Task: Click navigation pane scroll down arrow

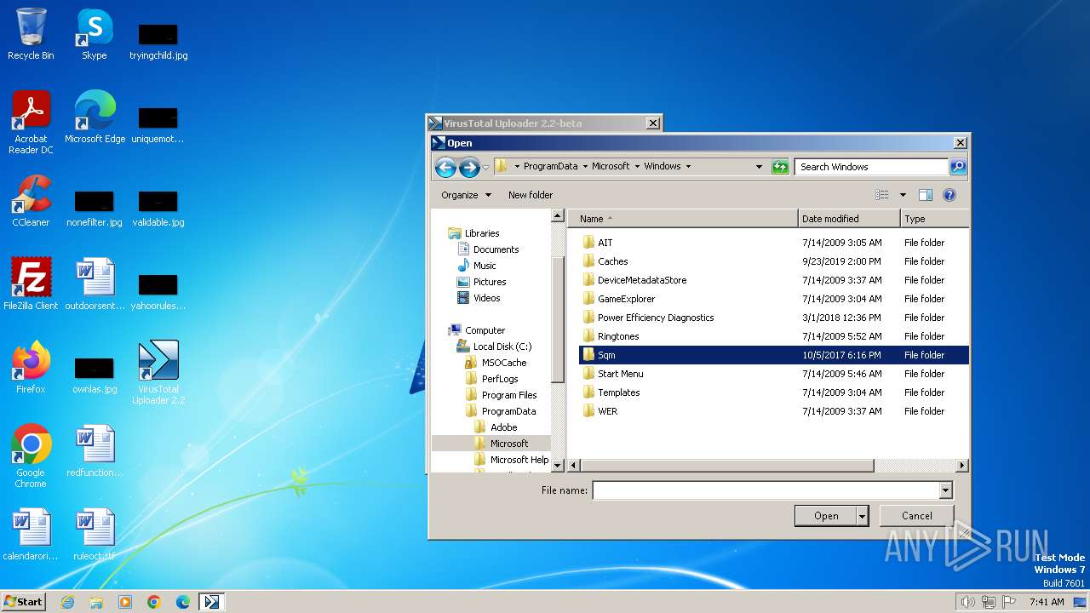Action: pyautogui.click(x=558, y=466)
